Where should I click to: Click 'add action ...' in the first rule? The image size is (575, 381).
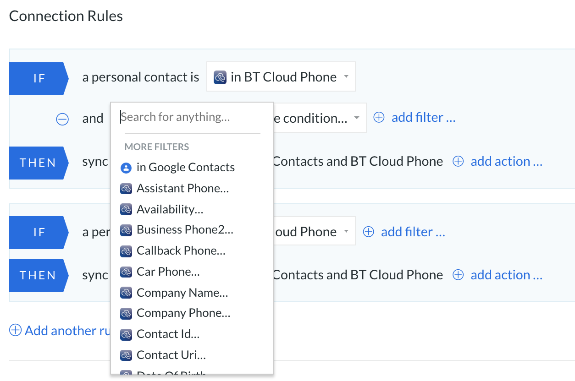pyautogui.click(x=507, y=161)
